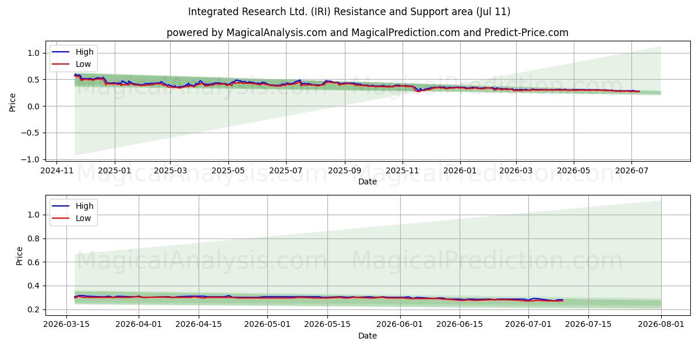Click the '2026-07-01' tick label in bottom chart
699x349 pixels.
(x=528, y=325)
